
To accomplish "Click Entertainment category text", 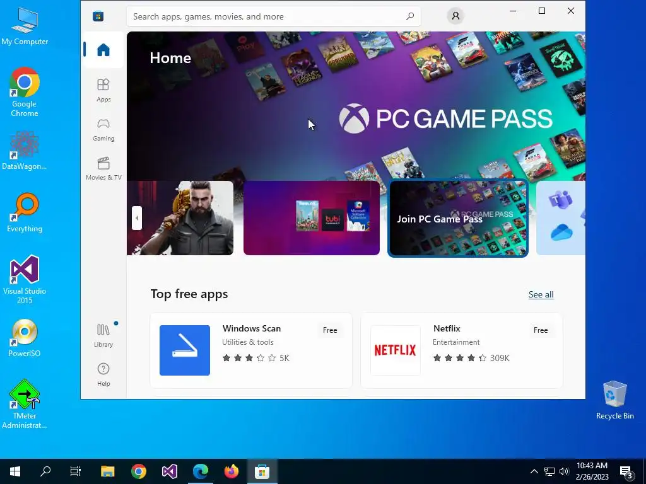I will click(456, 342).
